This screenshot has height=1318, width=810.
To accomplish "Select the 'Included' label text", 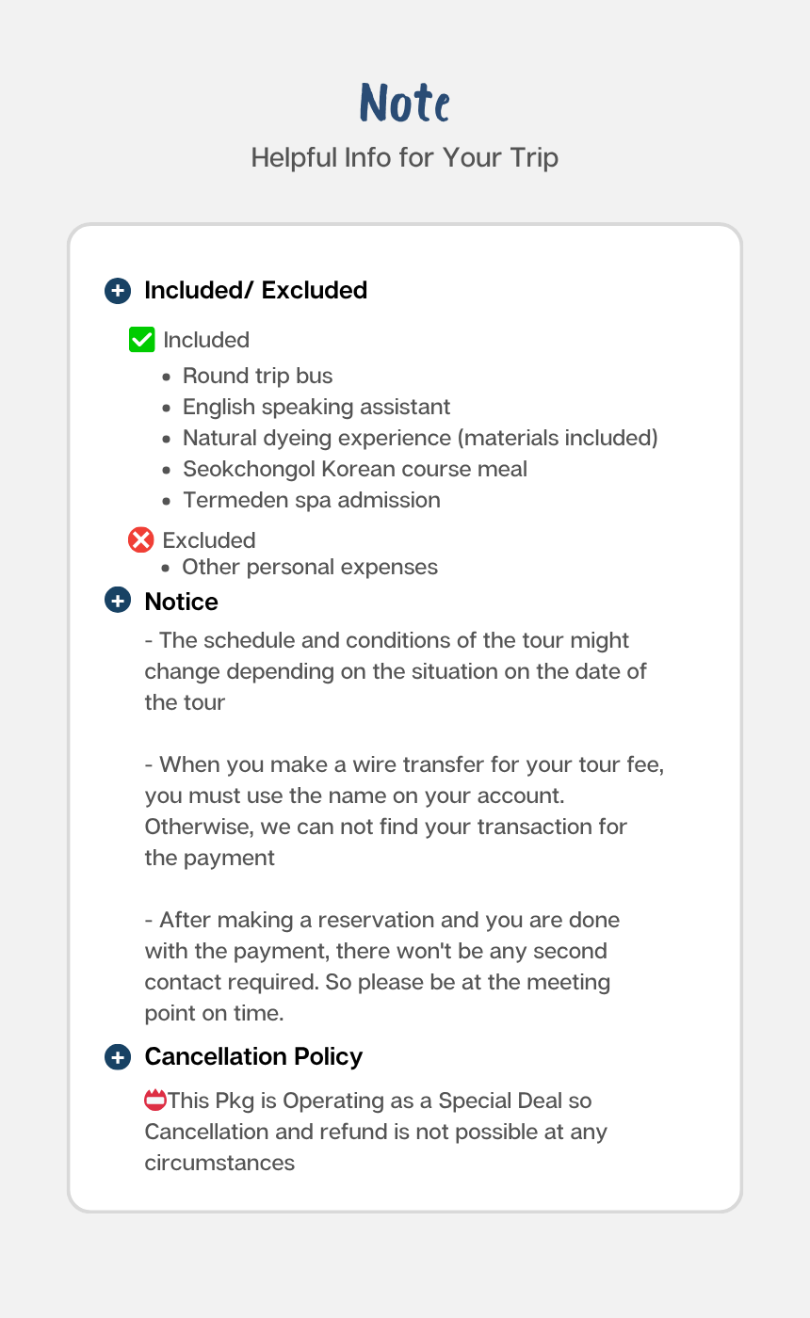I will 206,340.
